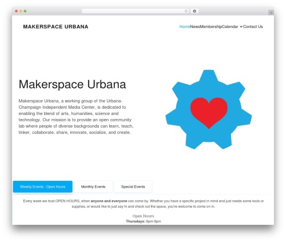Click the yellow minimize window dot
Screen dimensions: 286x242
[21, 11]
